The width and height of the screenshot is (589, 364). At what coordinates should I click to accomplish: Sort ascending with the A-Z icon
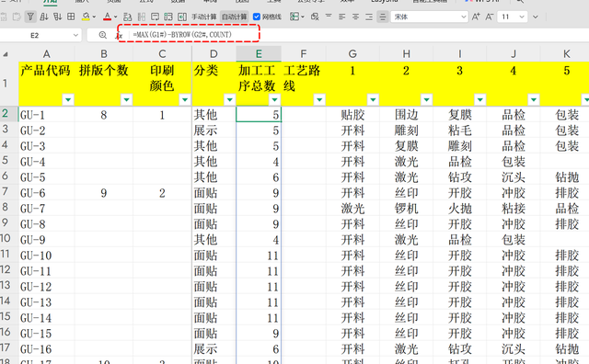(x=44, y=17)
